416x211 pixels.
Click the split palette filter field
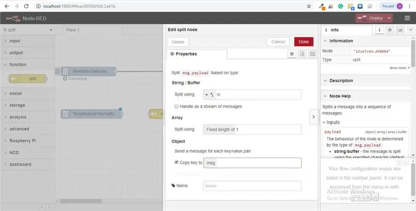27,30
